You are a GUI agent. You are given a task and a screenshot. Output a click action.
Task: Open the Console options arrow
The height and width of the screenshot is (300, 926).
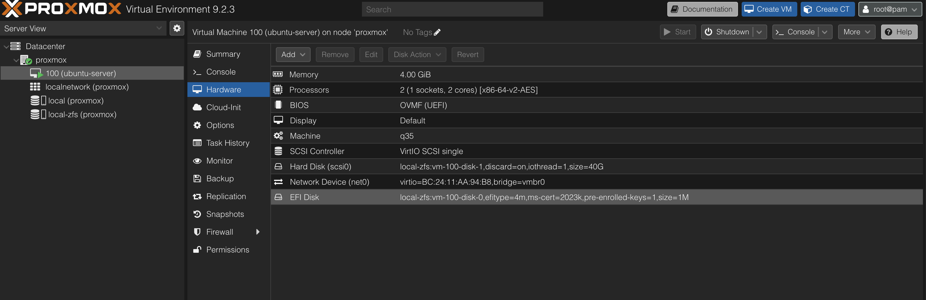825,32
